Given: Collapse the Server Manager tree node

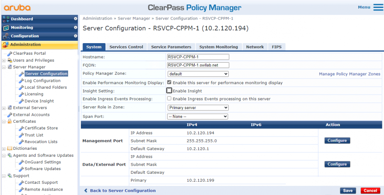Looking at the screenshot, I should coord(4,67).
